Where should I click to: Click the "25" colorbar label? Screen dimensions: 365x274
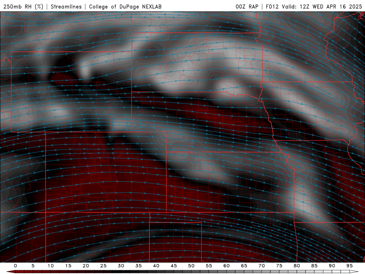coord(103,266)
